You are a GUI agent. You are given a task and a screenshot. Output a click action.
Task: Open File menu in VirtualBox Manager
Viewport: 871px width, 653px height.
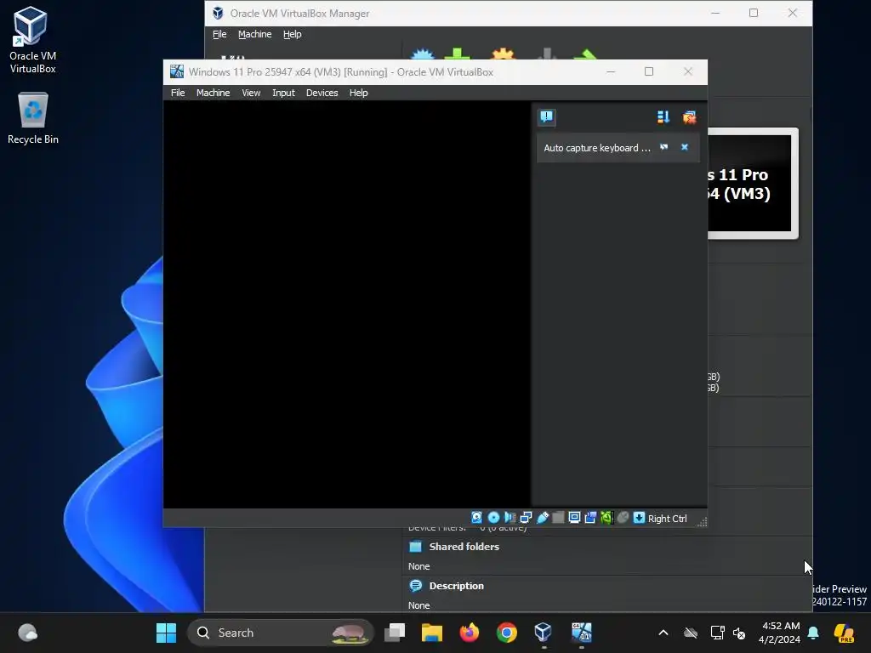(219, 34)
